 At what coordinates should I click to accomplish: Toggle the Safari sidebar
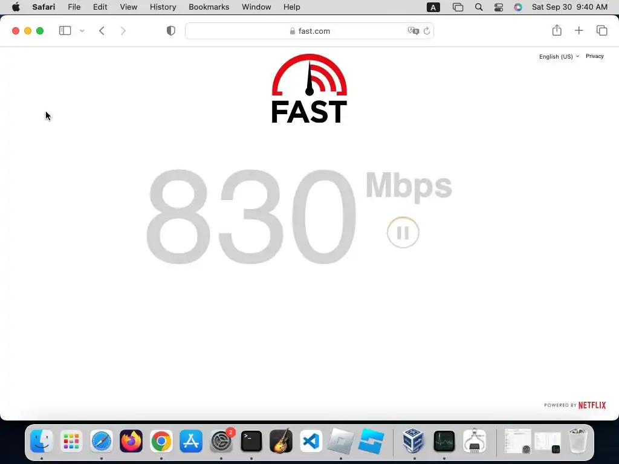tap(65, 30)
